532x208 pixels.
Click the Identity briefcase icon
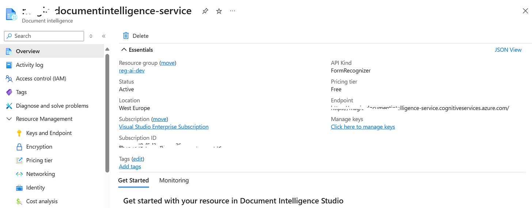tap(19, 188)
